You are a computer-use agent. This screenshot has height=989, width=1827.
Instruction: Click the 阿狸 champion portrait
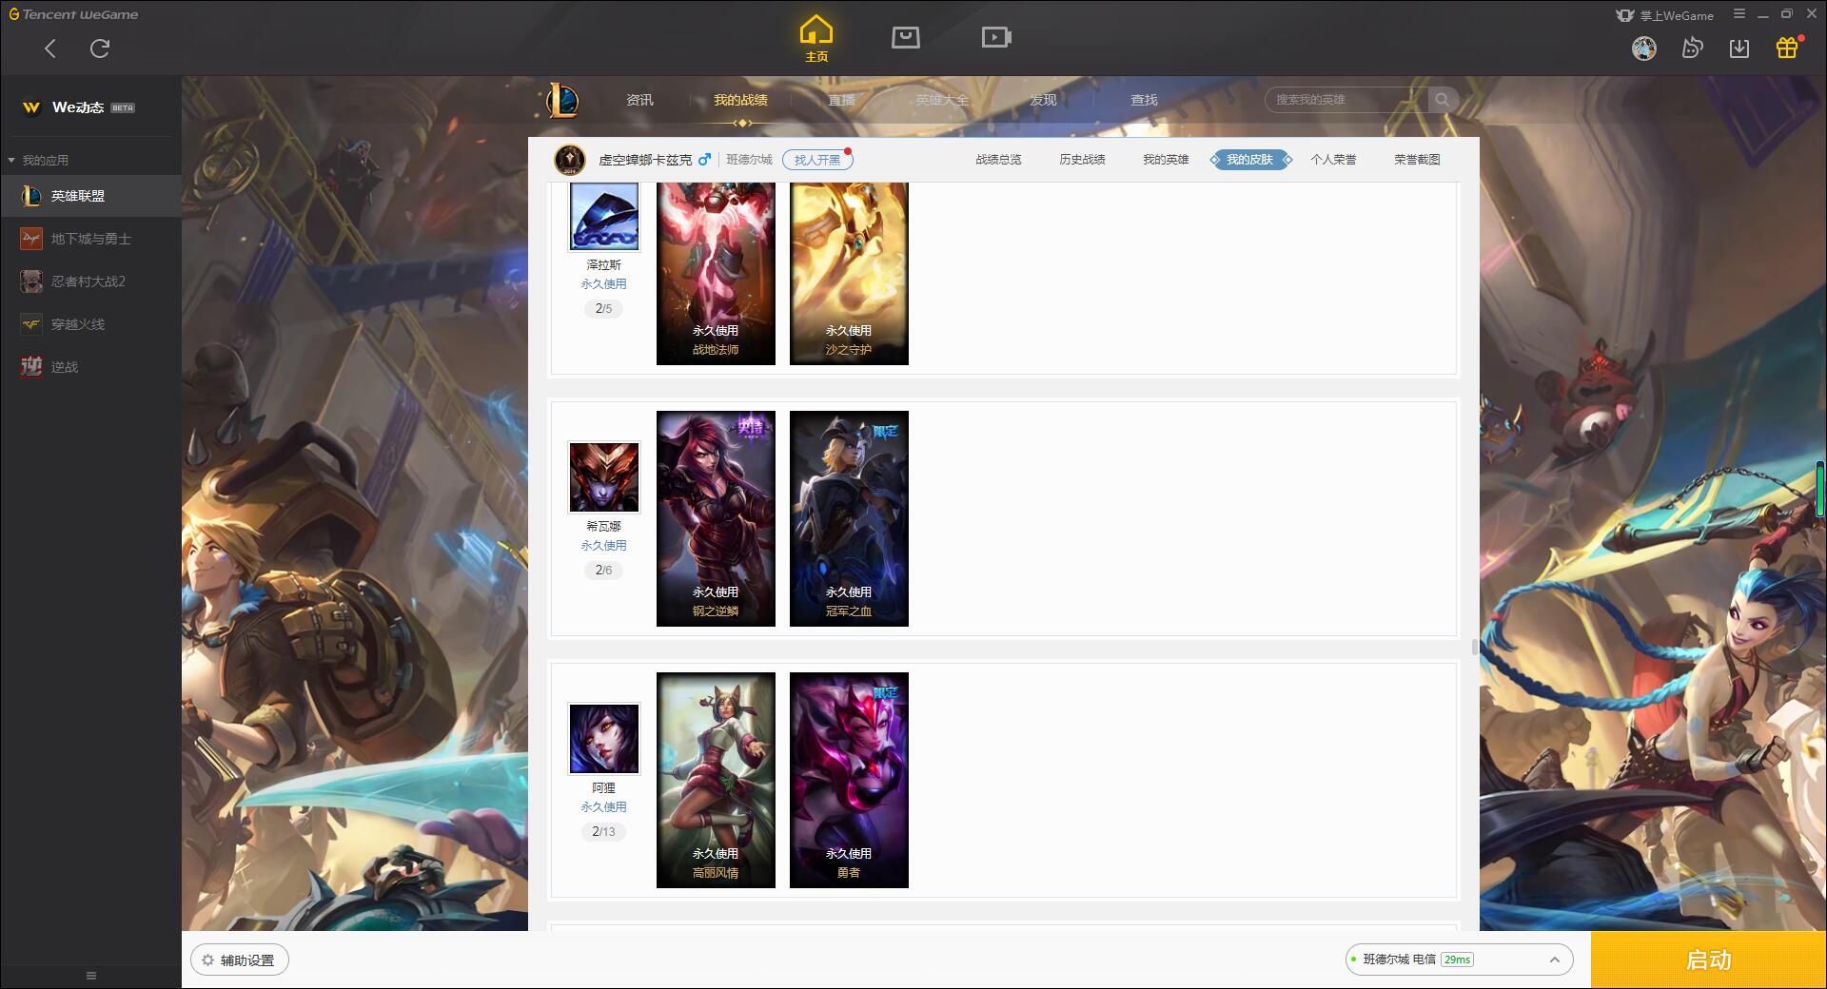(604, 738)
